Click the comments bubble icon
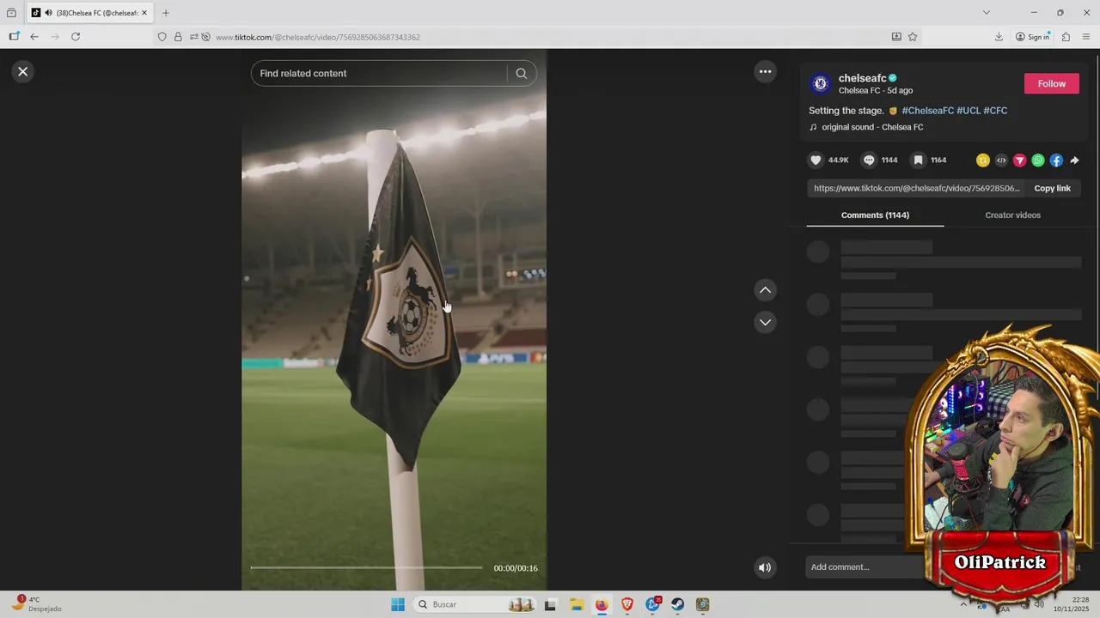Image resolution: width=1100 pixels, height=618 pixels. point(869,161)
